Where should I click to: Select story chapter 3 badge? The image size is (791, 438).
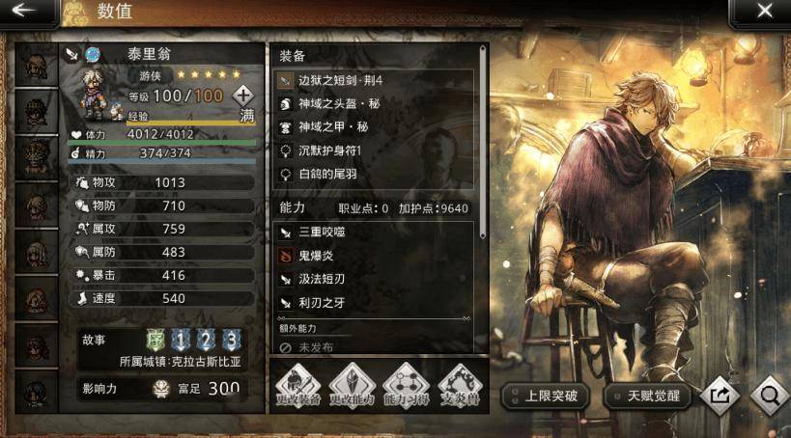click(x=231, y=341)
